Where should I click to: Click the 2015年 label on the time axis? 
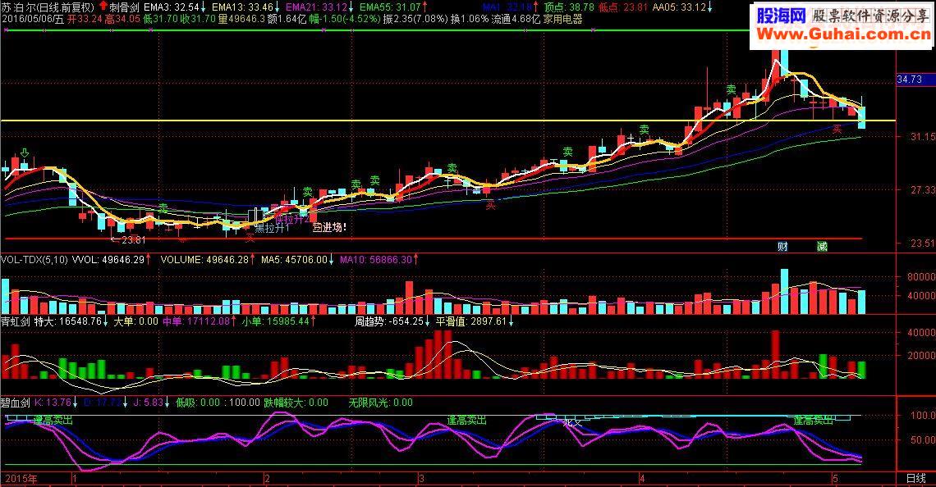pyautogui.click(x=21, y=478)
